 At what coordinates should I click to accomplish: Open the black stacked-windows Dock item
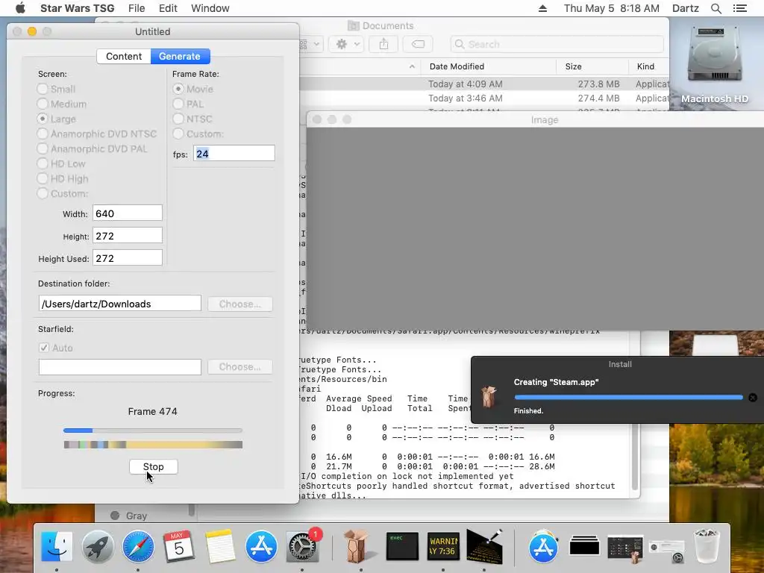point(584,545)
